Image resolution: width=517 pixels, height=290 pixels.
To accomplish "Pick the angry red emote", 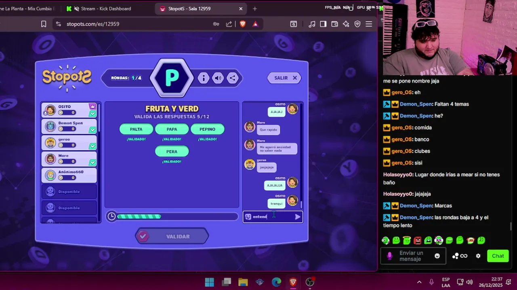I will click(417, 240).
